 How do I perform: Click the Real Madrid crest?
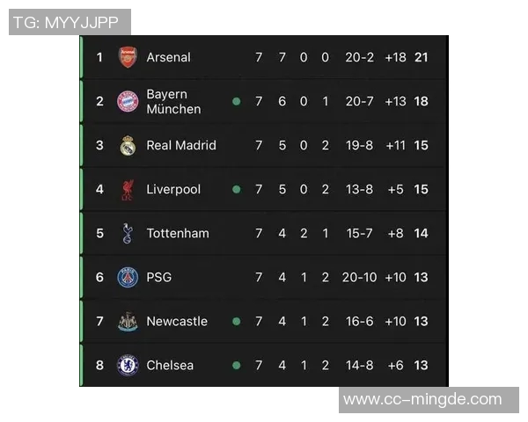(x=128, y=145)
